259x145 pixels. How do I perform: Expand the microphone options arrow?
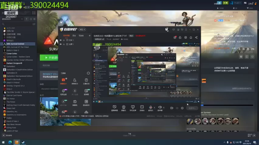click(x=154, y=108)
